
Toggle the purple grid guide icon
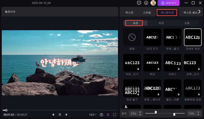click(108, 115)
